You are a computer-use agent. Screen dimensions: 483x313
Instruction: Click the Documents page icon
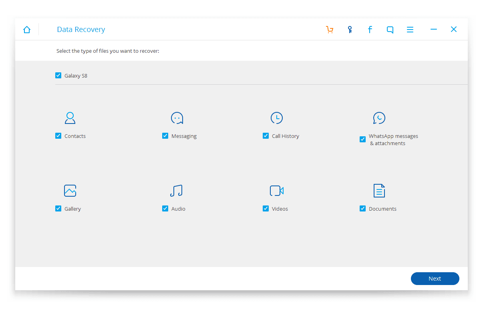[379, 191]
